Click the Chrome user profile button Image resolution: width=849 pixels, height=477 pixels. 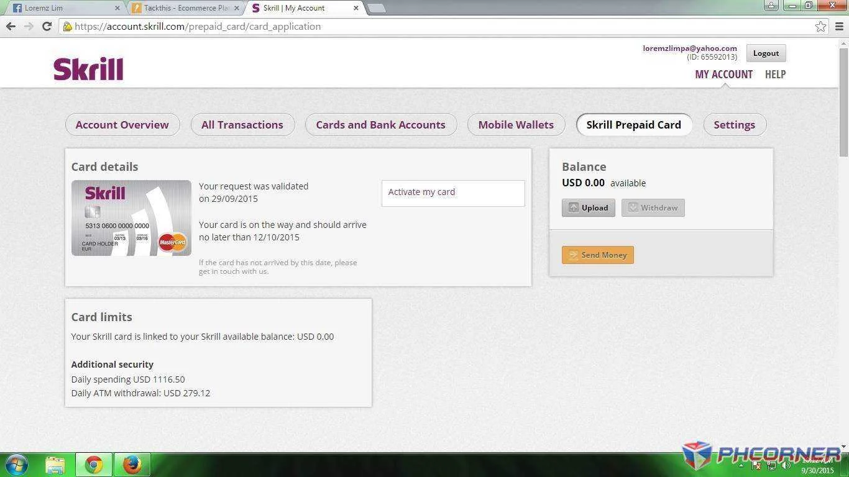[771, 6]
